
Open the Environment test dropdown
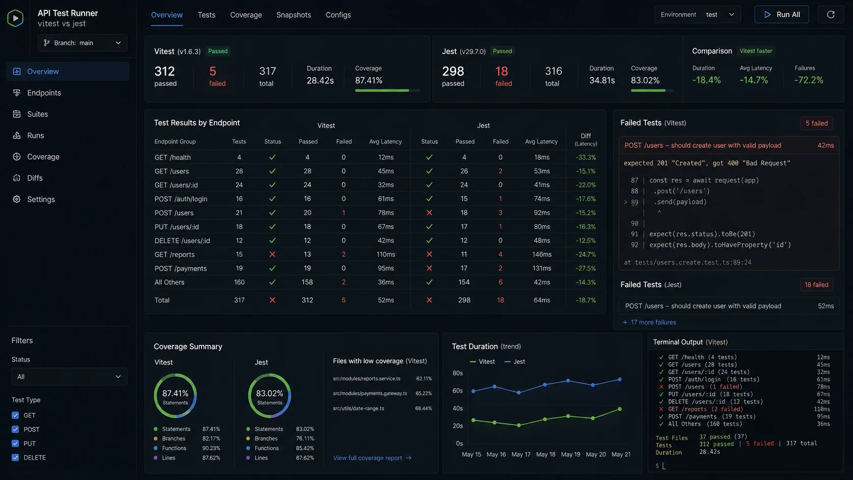[x=697, y=15]
